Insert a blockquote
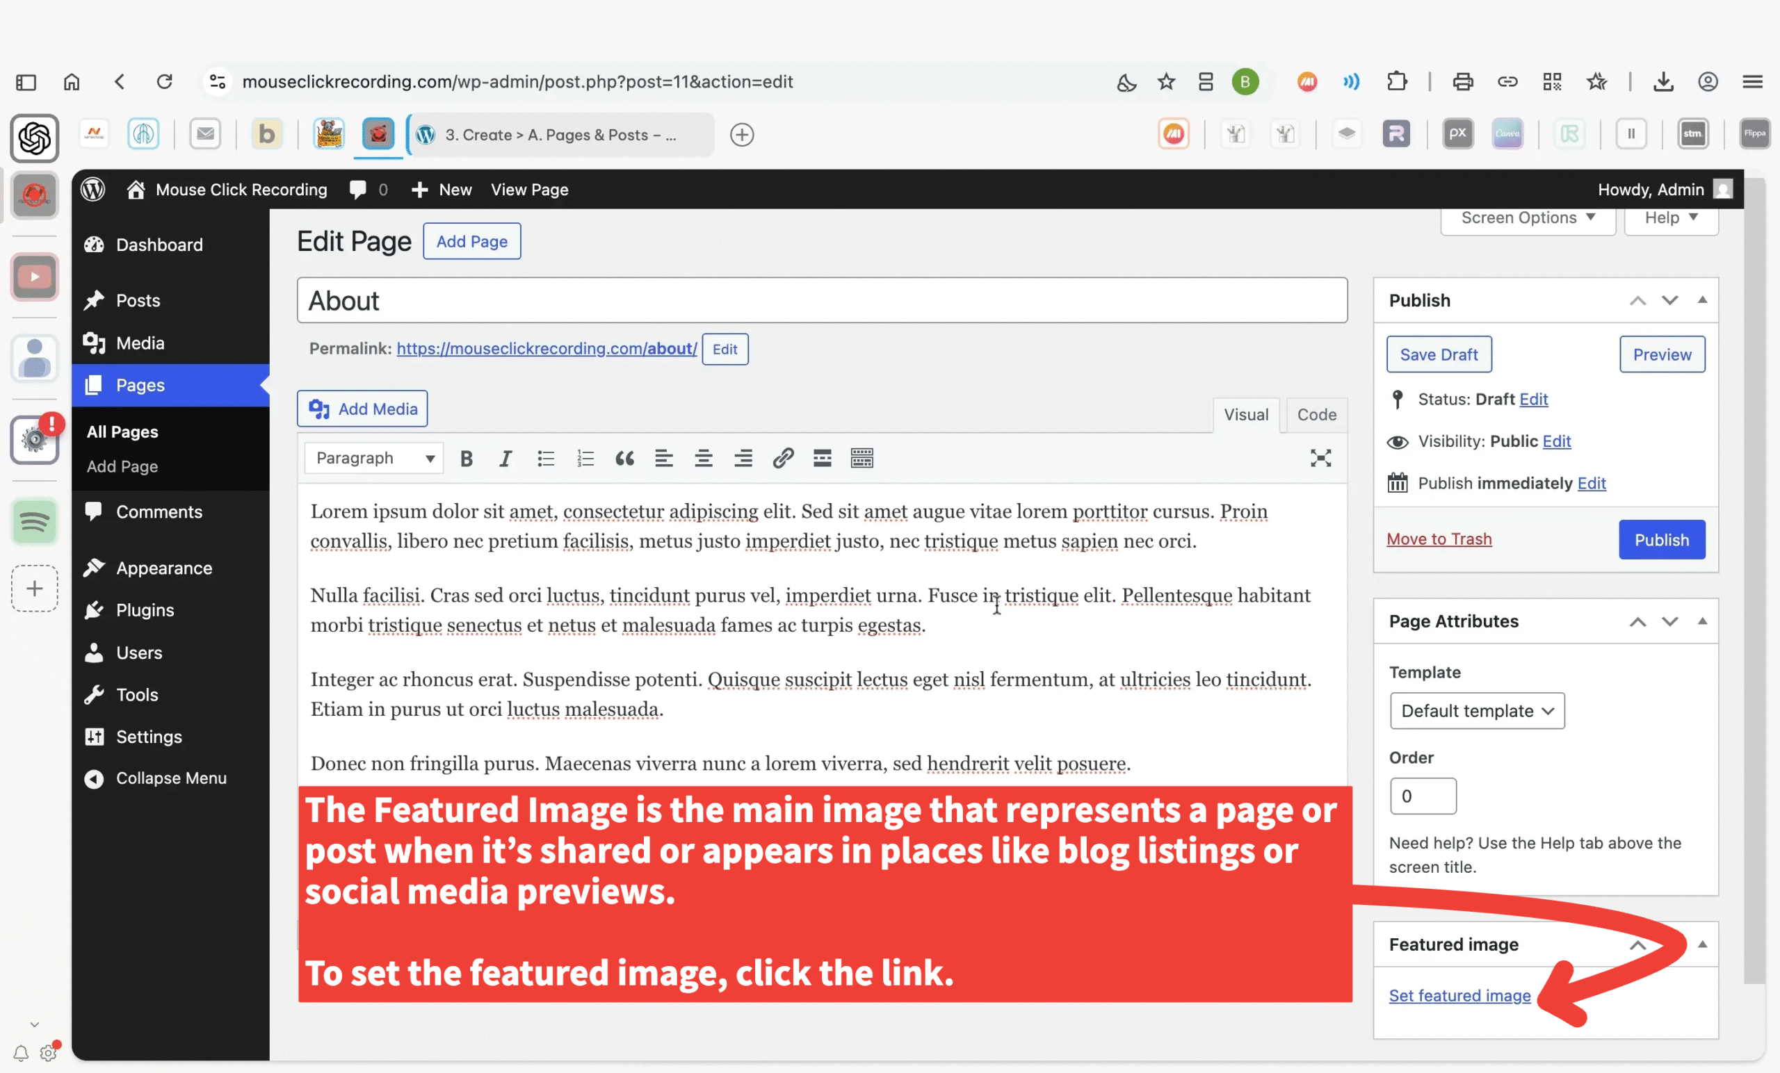 625,459
